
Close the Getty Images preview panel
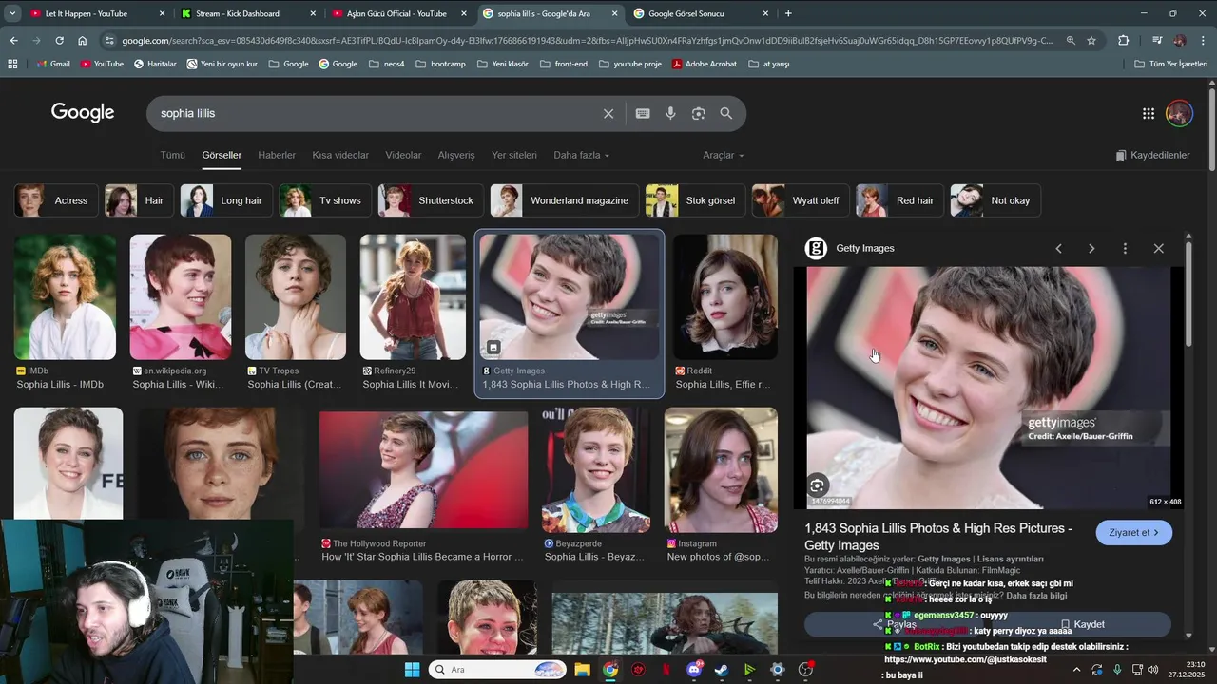pos(1158,248)
